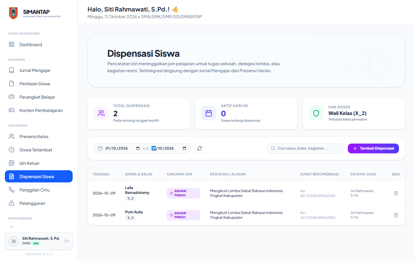Click the Pelanggaran warning triangle icon
The image size is (415, 261).
point(12,203)
